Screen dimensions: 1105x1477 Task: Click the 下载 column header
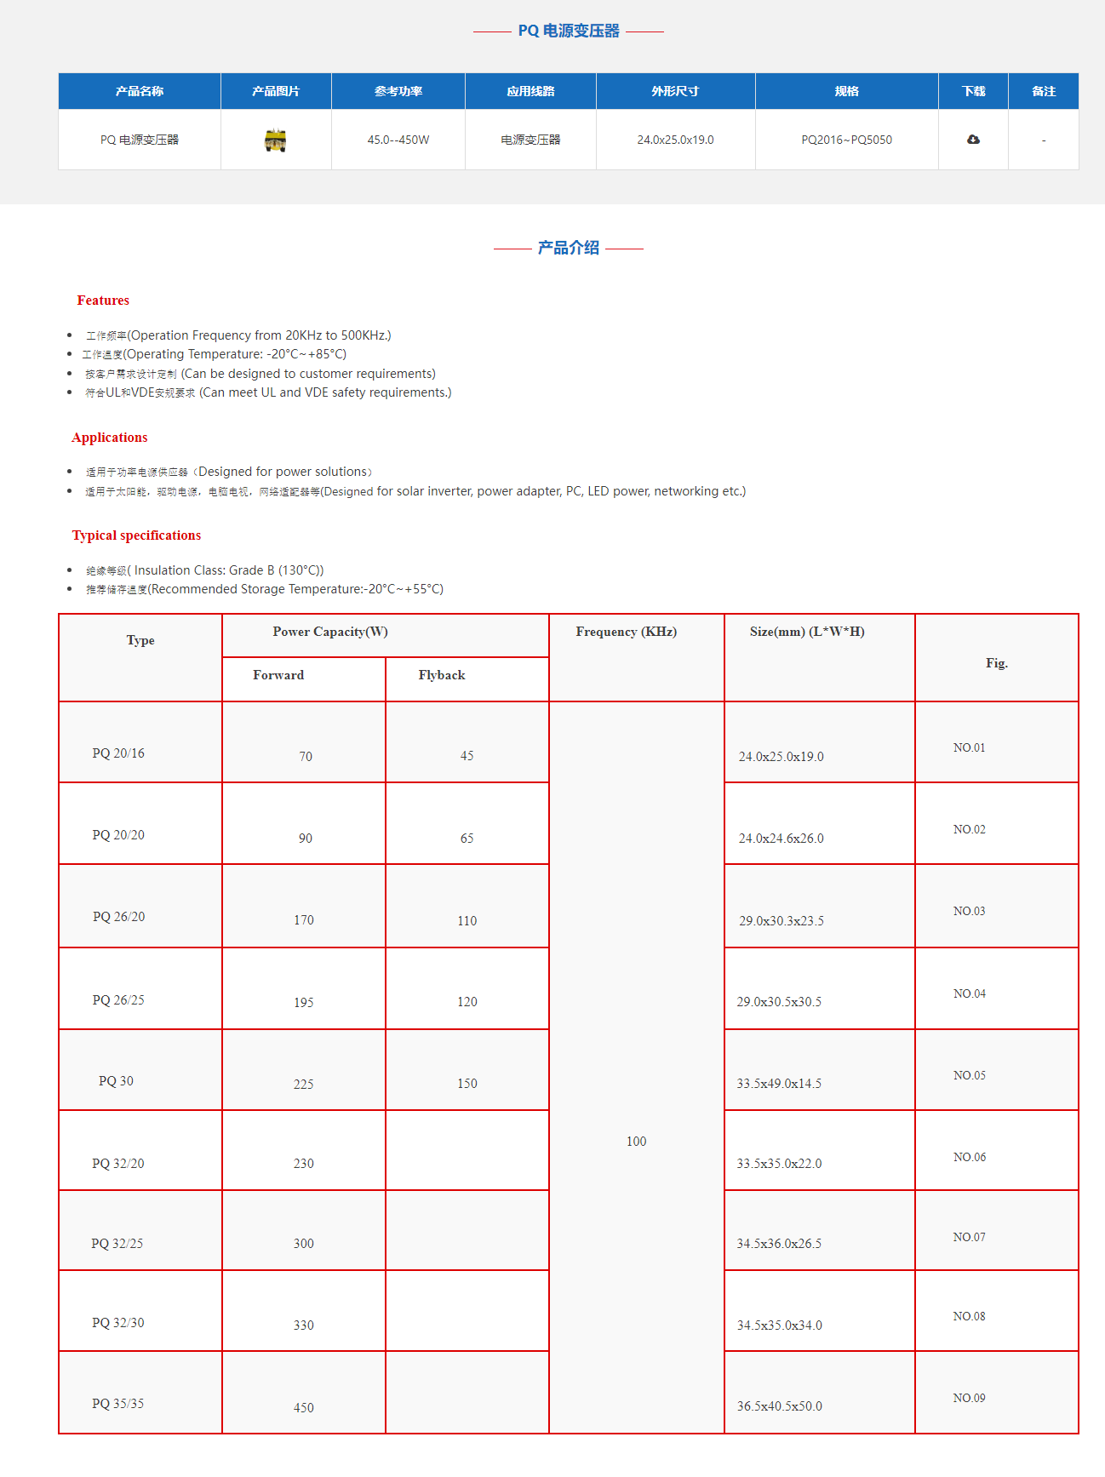[973, 91]
